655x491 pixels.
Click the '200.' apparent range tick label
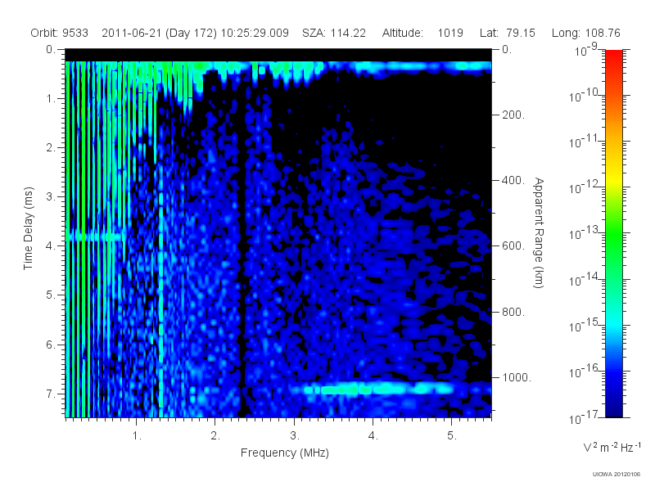(513, 115)
